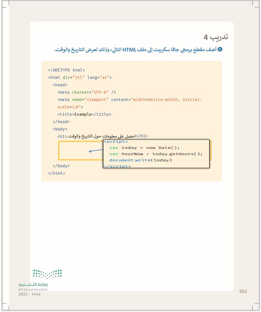
Task: Click the closing </html> tag
Action: (57, 173)
